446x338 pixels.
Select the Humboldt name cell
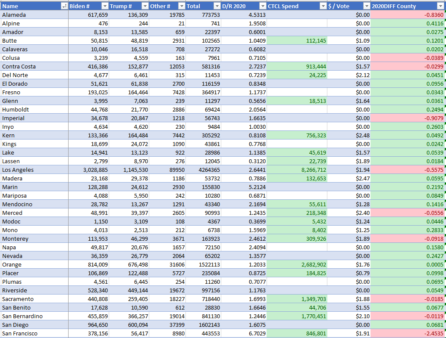(35, 110)
